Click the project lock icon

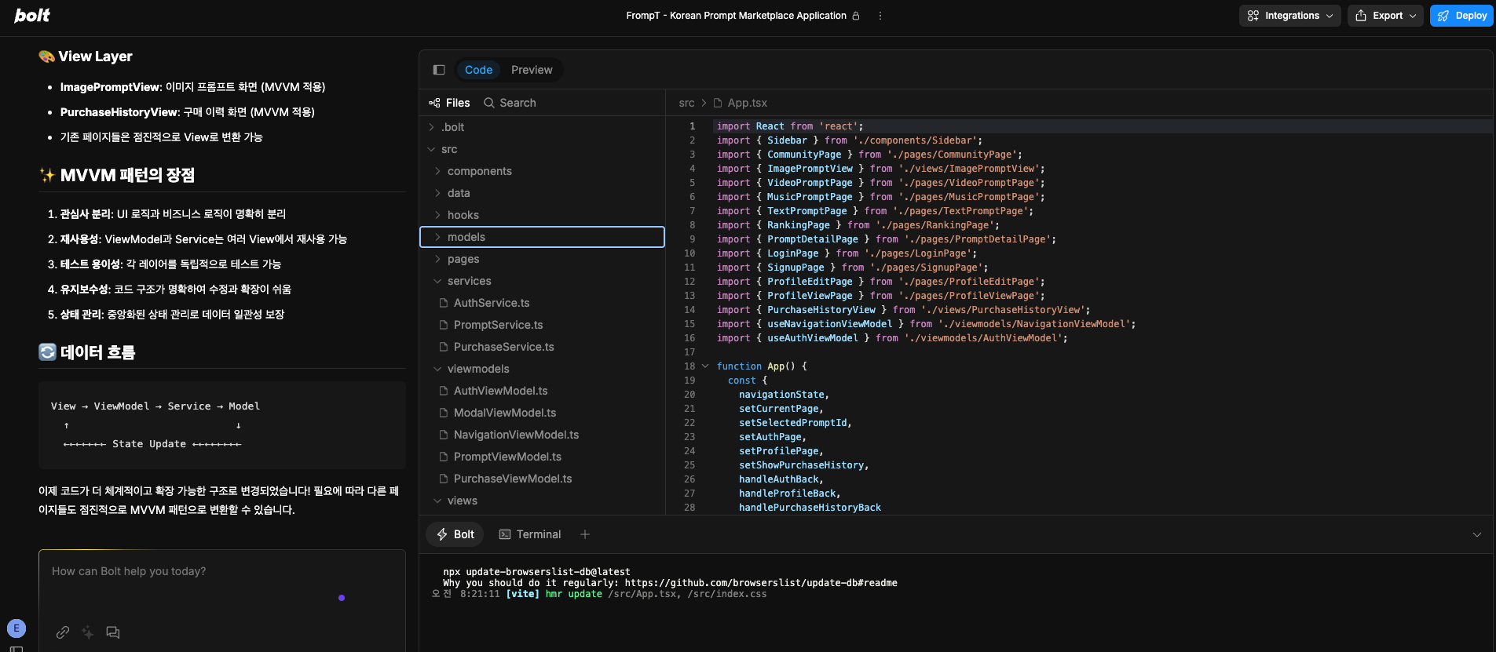point(856,16)
